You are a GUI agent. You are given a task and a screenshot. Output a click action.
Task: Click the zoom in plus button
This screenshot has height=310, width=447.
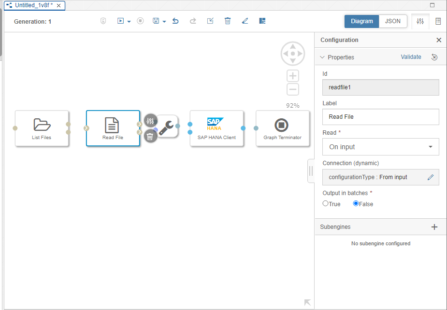pos(293,76)
